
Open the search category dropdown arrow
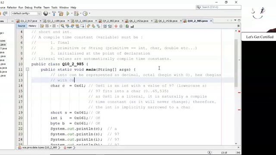click(x=200, y=7)
